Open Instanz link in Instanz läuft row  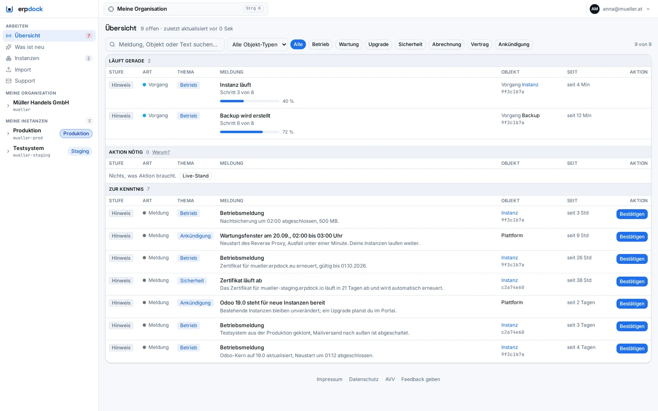(x=530, y=85)
